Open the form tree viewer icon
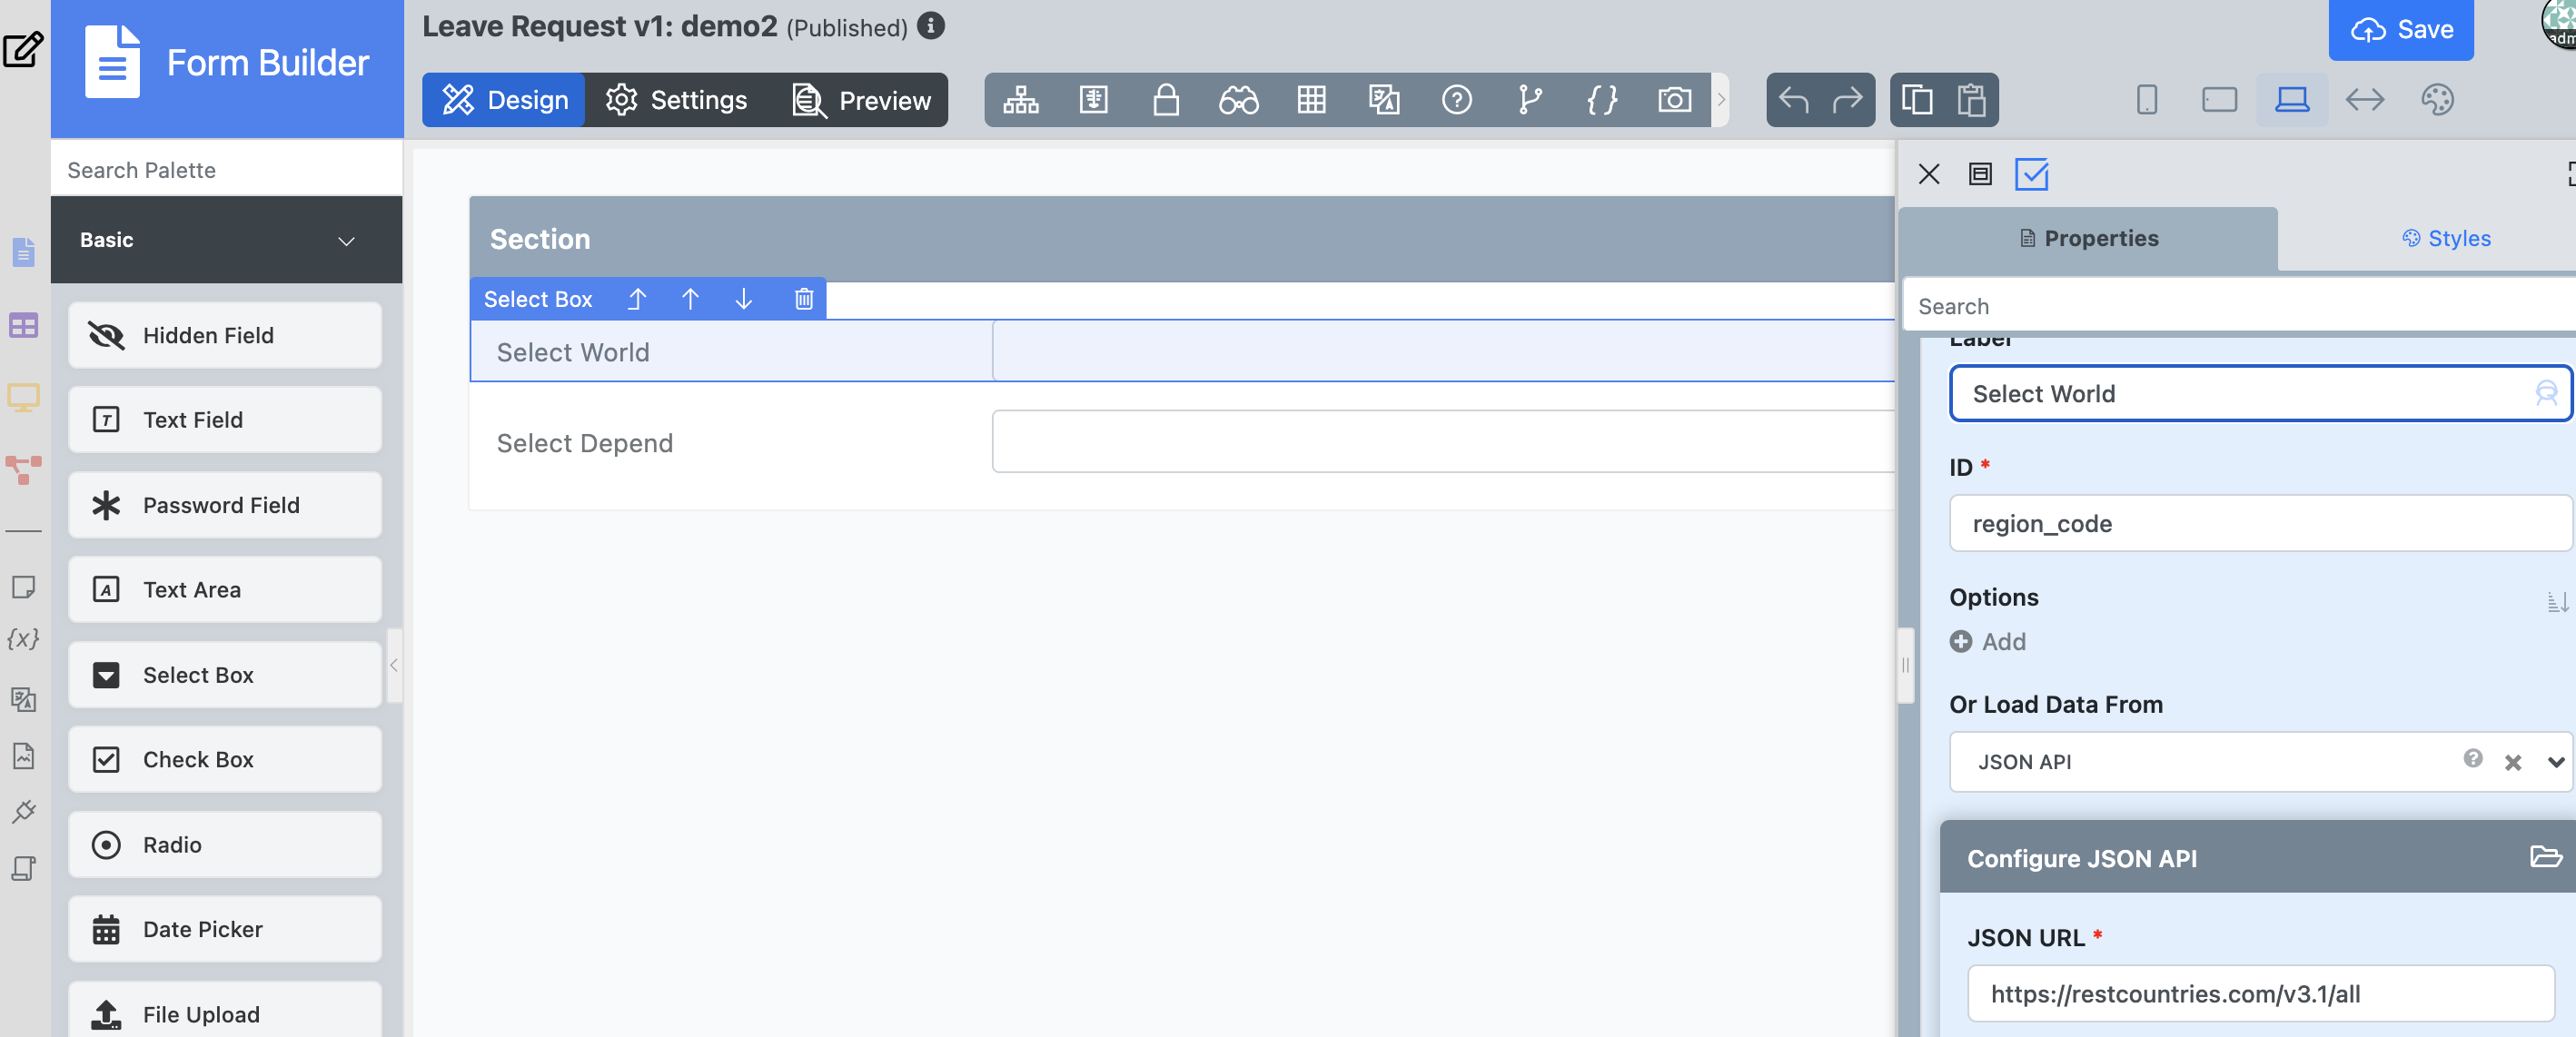This screenshot has height=1037, width=2576. click(1020, 100)
